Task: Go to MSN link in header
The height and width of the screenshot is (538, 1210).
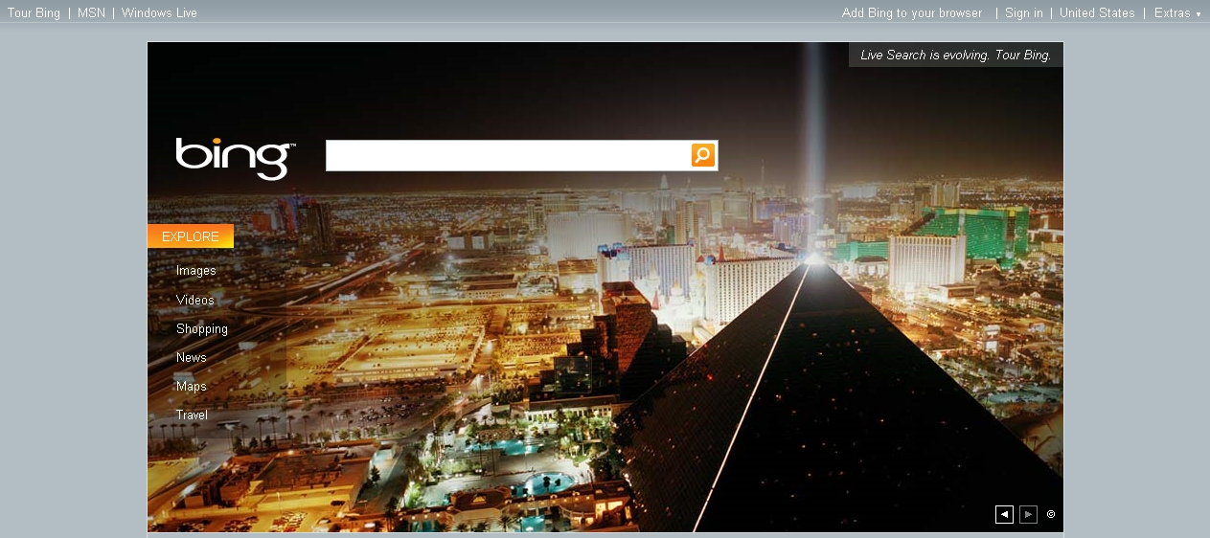Action: 91,13
